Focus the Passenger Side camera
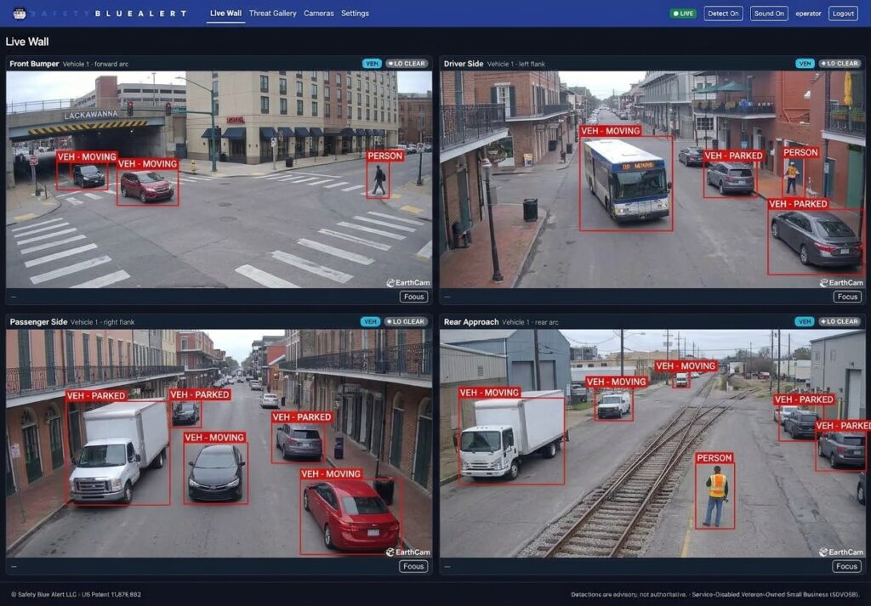This screenshot has height=606, width=871. tap(413, 566)
